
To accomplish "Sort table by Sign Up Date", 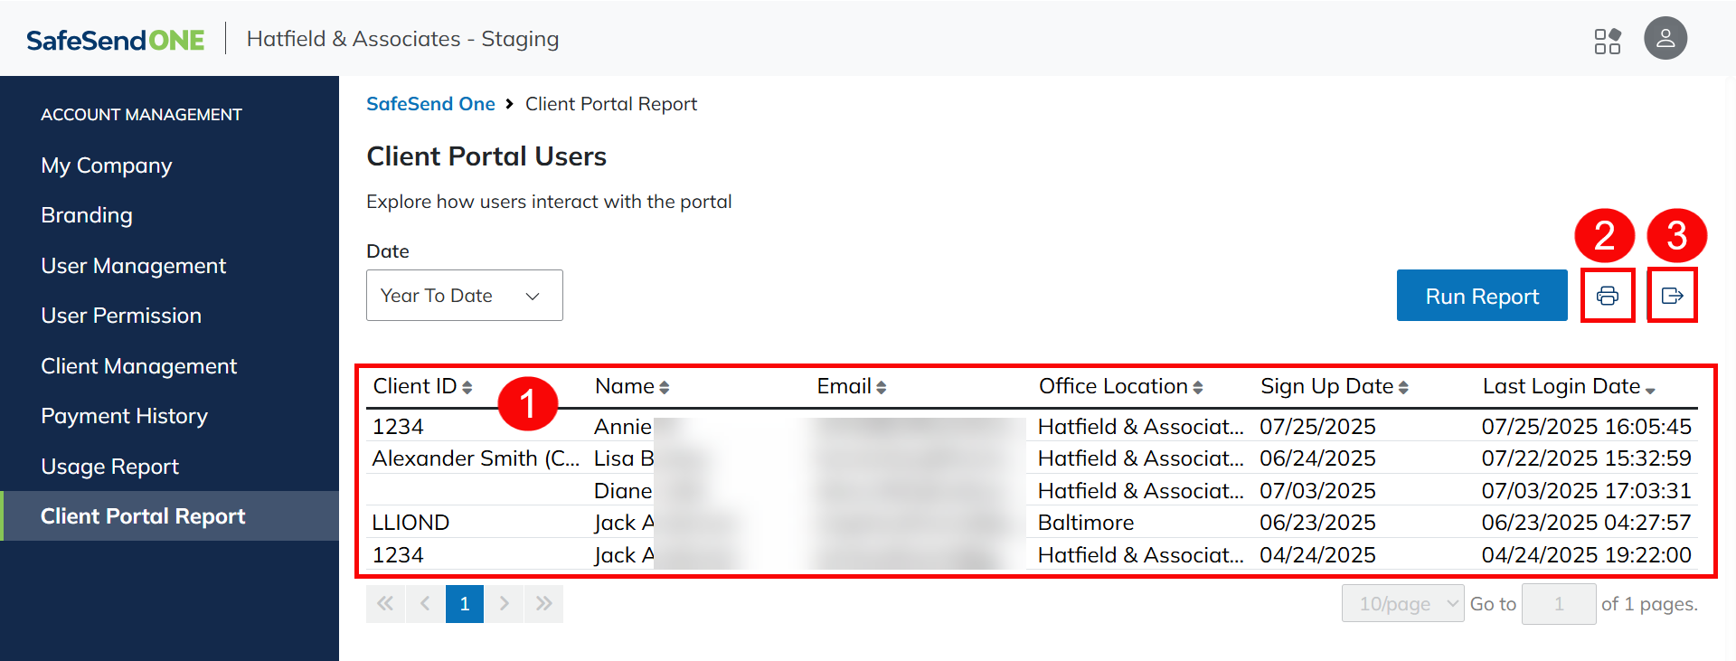I will pyautogui.click(x=1334, y=387).
